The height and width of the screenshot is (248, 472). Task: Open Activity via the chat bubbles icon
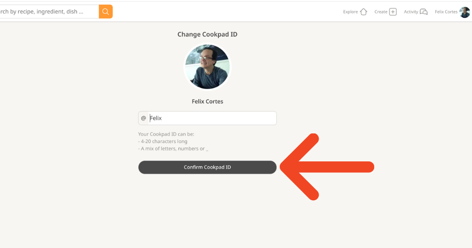(x=423, y=12)
